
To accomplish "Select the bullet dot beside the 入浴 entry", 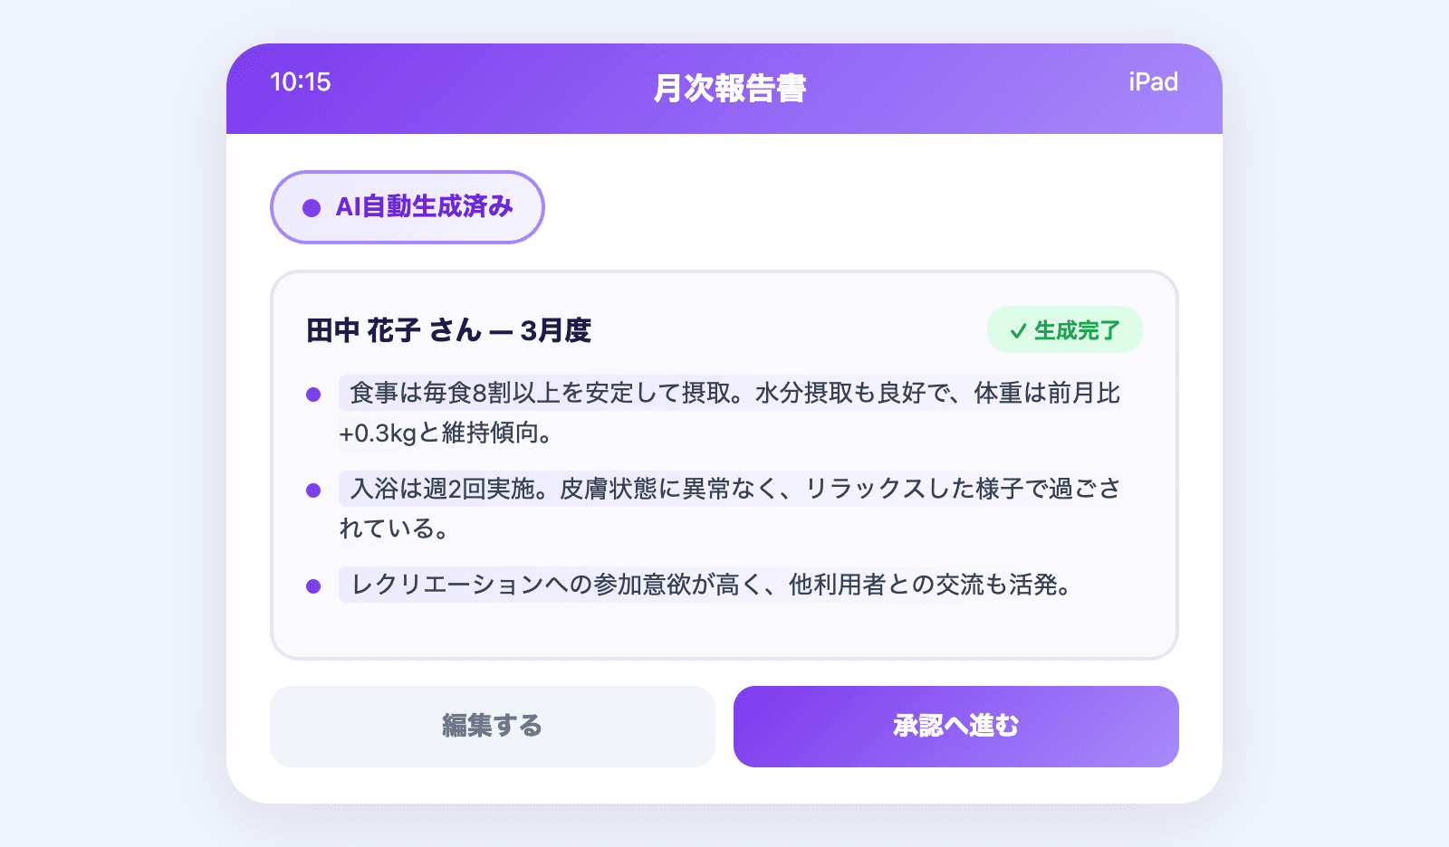I will point(314,488).
